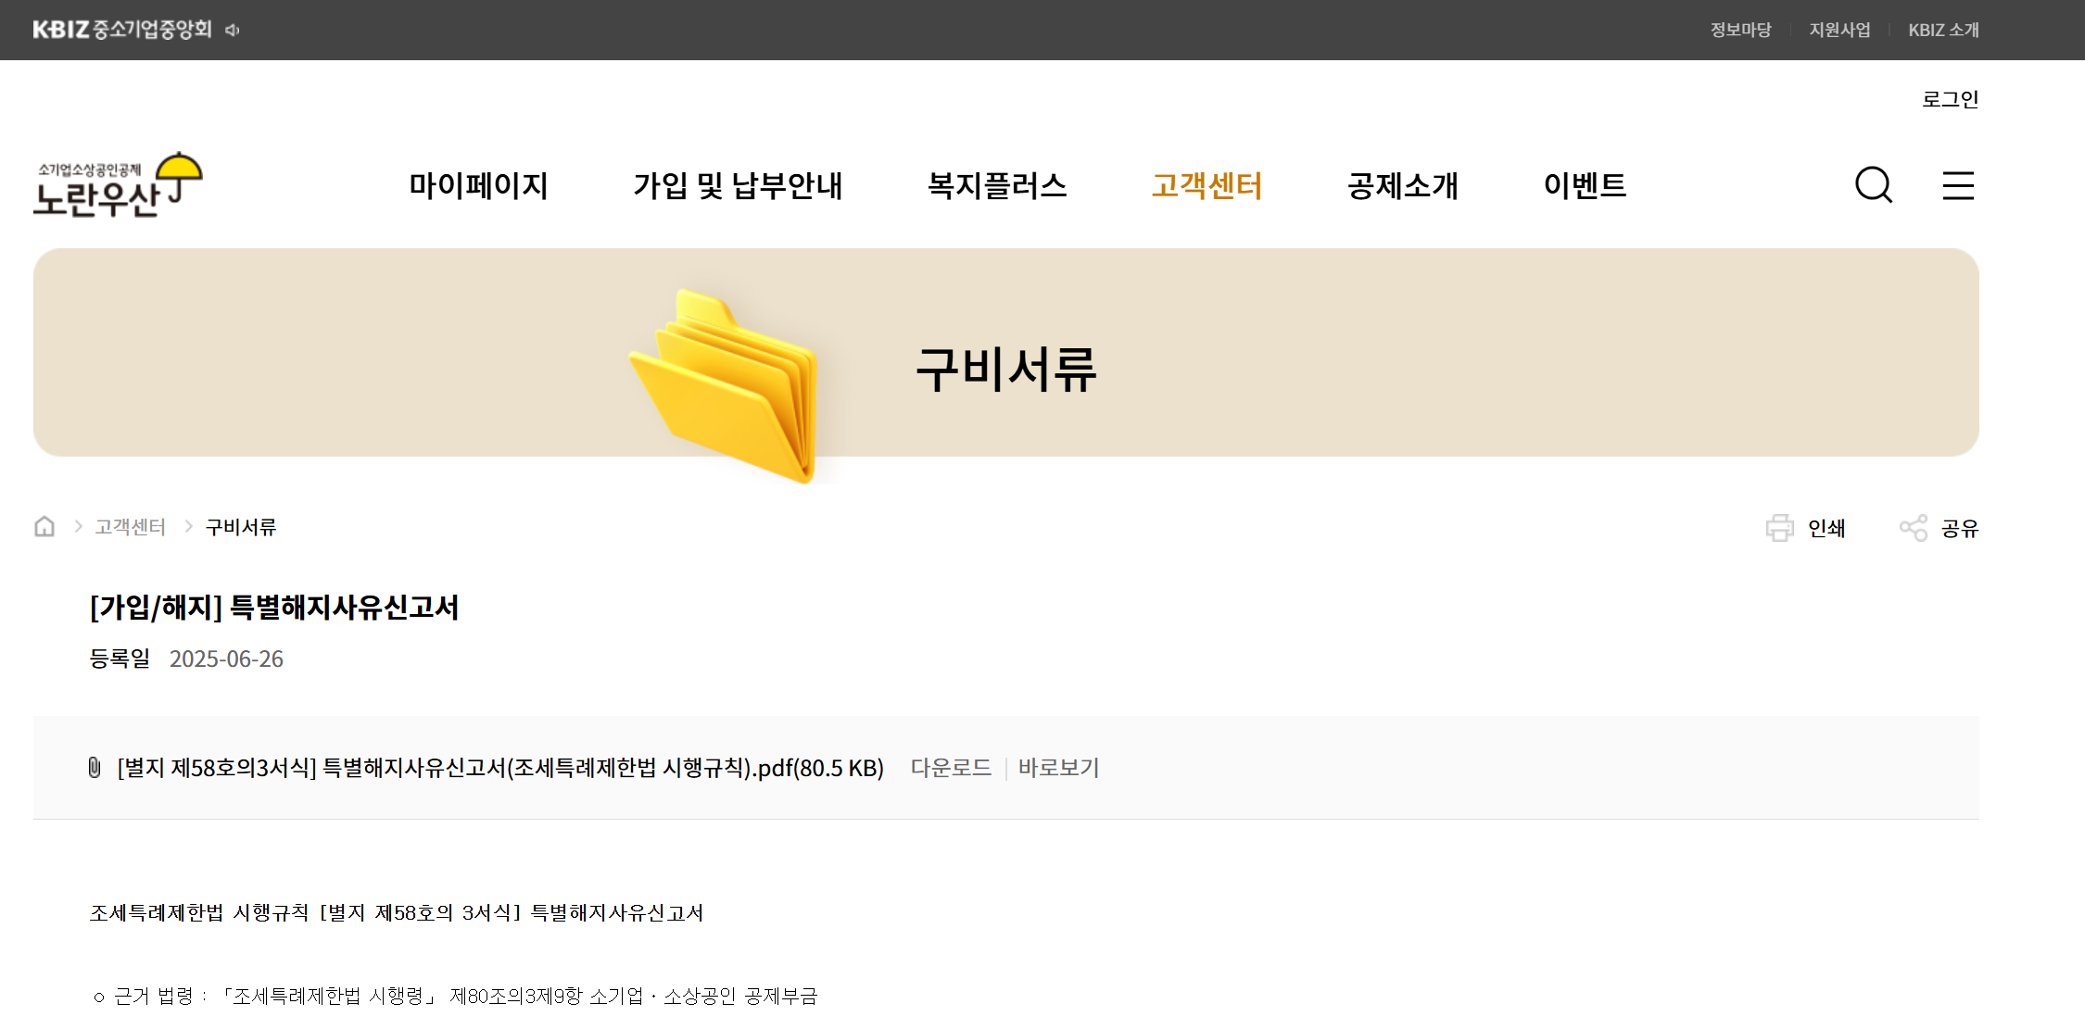Click the home icon in breadcrumb
The width and height of the screenshot is (2085, 1029).
(x=44, y=527)
